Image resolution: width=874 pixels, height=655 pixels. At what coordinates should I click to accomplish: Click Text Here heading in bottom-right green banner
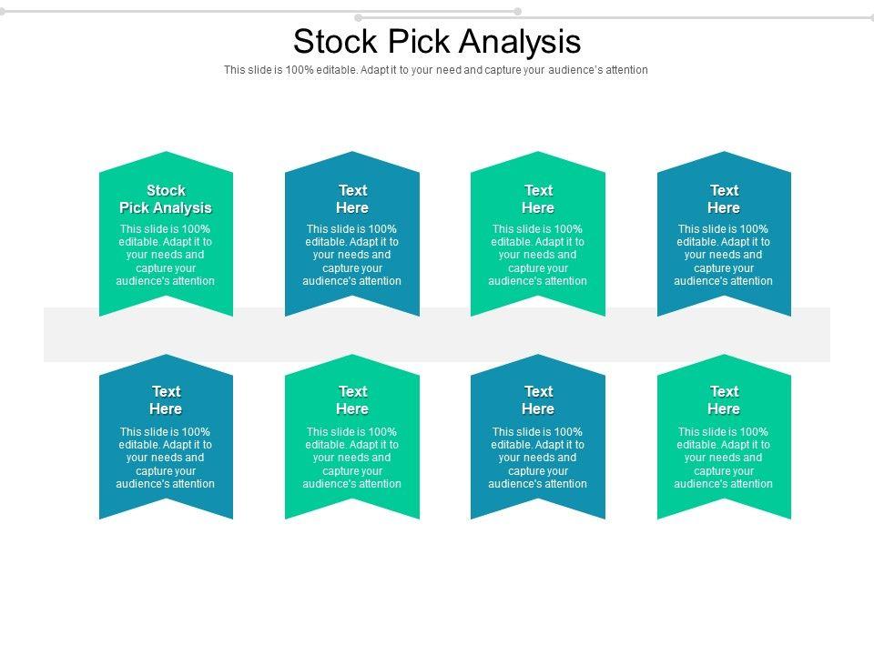click(x=724, y=400)
